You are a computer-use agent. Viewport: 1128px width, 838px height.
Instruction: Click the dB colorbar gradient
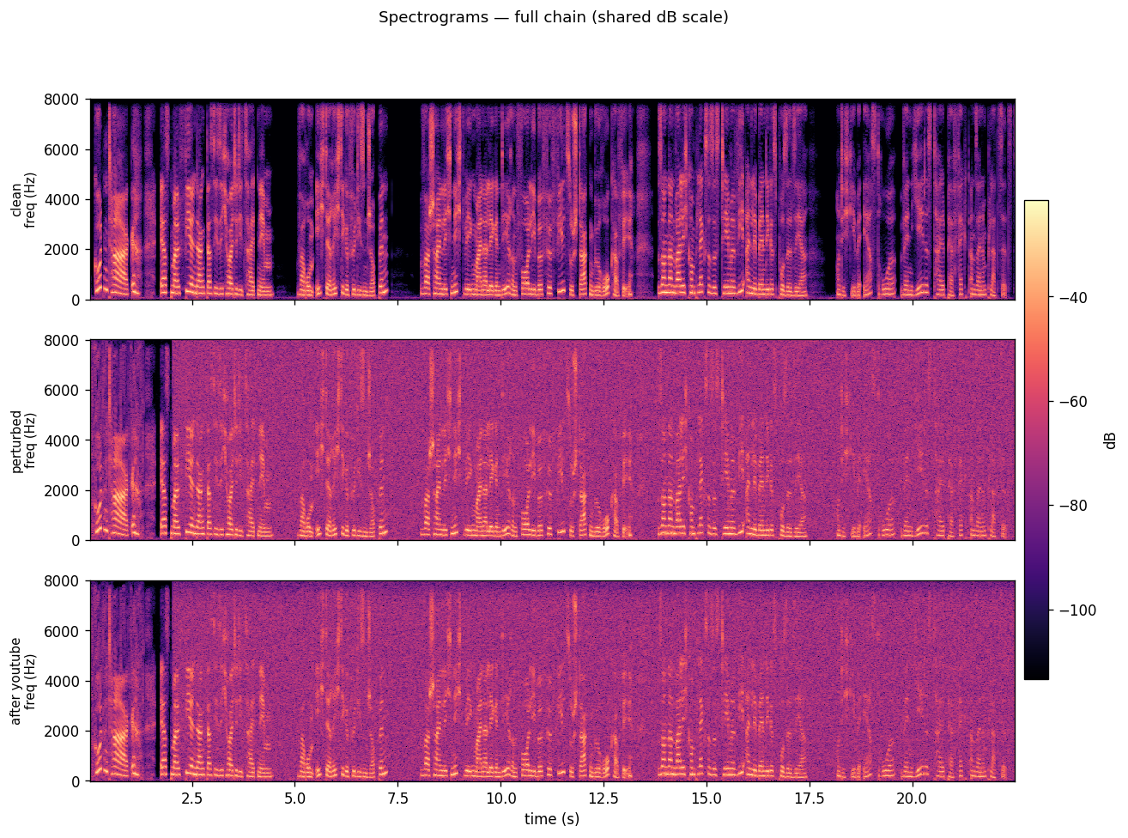(x=1037, y=438)
